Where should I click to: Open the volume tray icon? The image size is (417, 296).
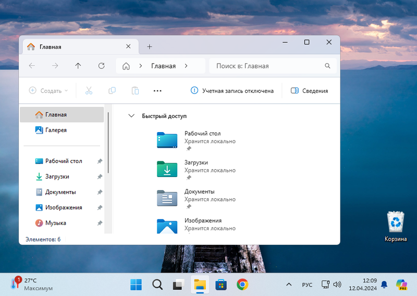tap(337, 285)
